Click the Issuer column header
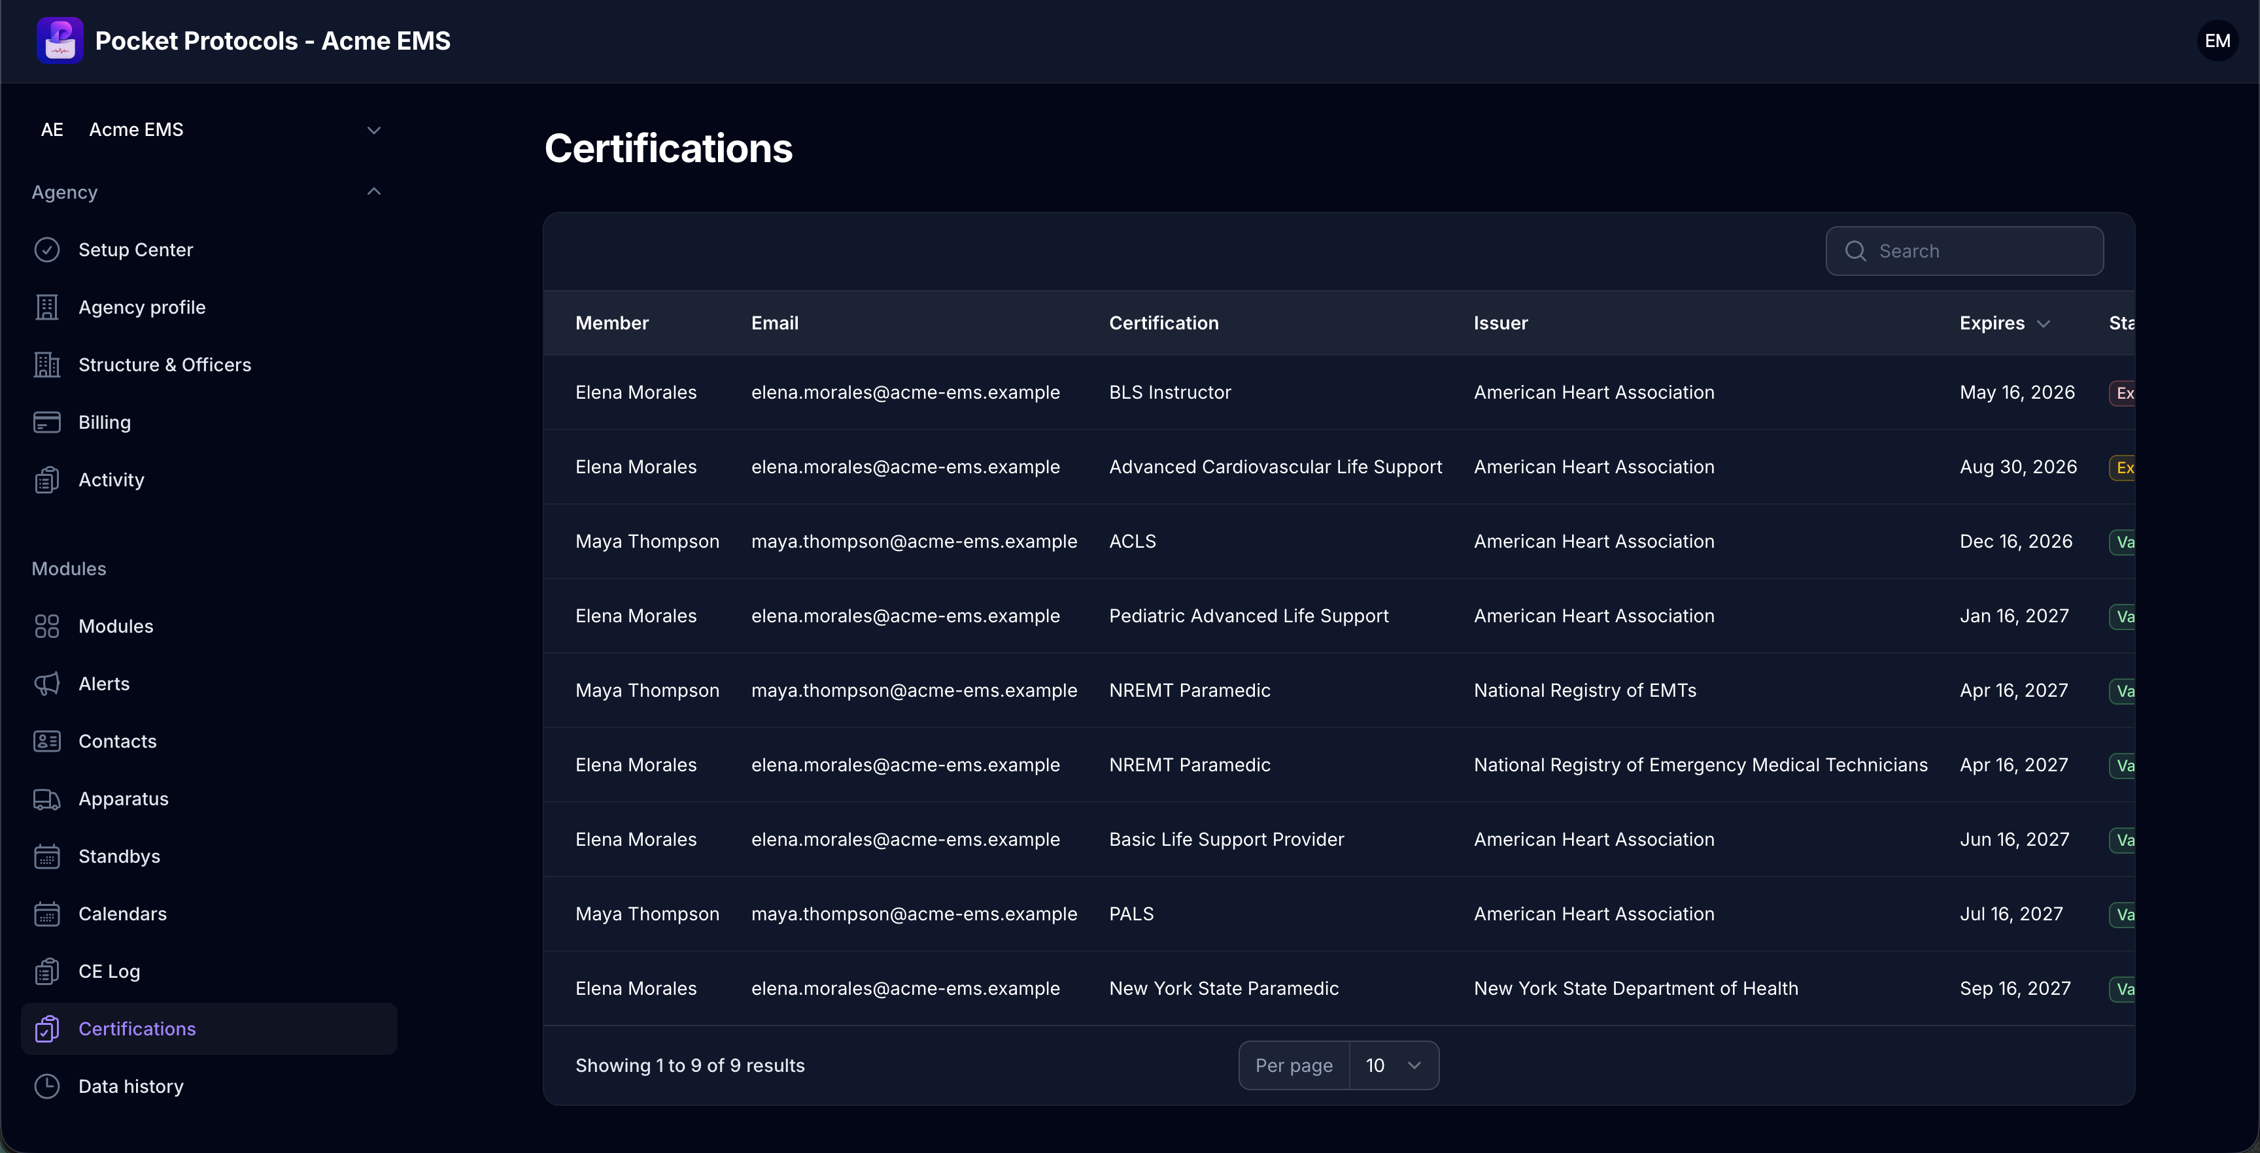 (x=1500, y=324)
